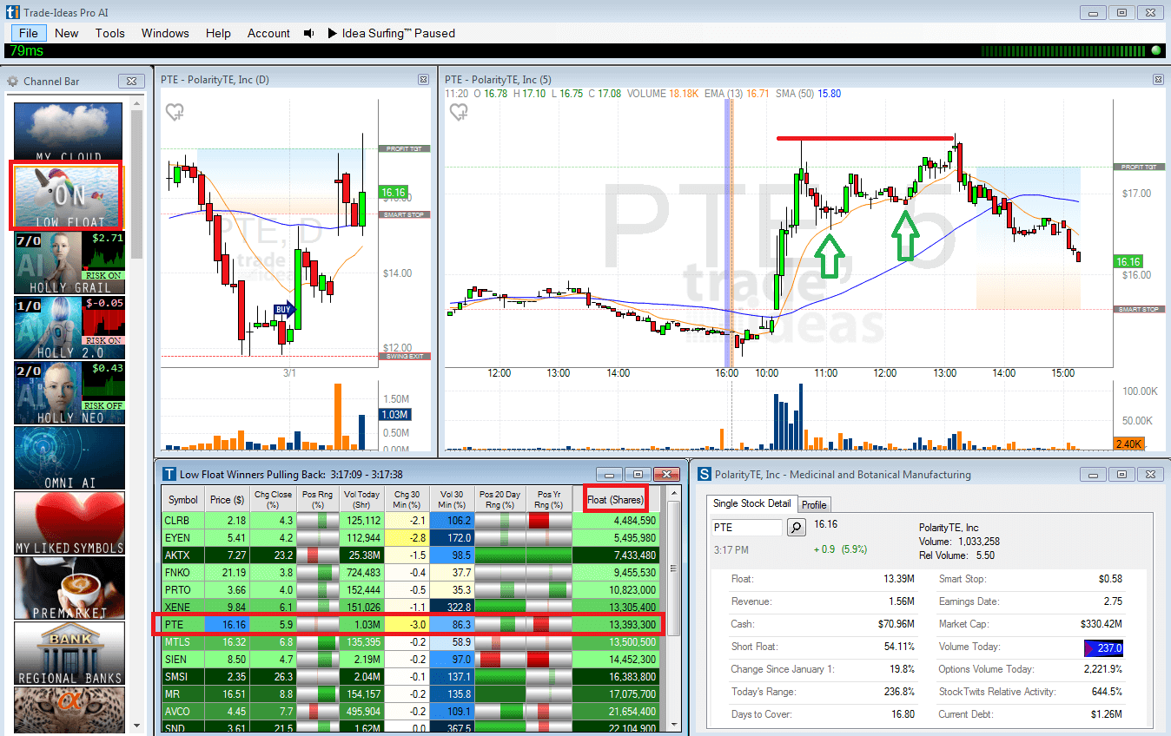Open the New menu

coord(66,33)
